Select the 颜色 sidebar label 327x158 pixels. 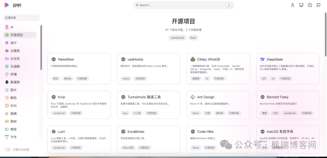14,98
